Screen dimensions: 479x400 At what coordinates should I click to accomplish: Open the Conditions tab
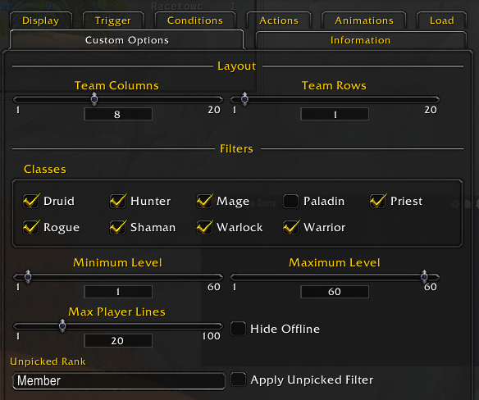[195, 20]
